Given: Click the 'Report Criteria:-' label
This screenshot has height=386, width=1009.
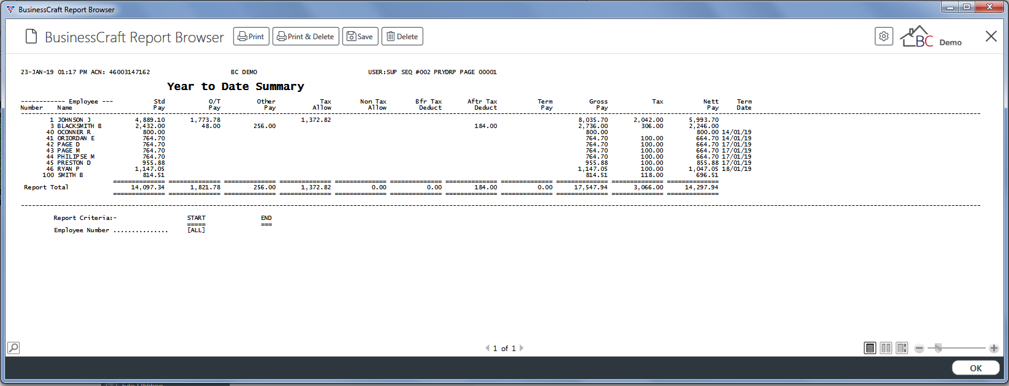Looking at the screenshot, I should [x=85, y=218].
